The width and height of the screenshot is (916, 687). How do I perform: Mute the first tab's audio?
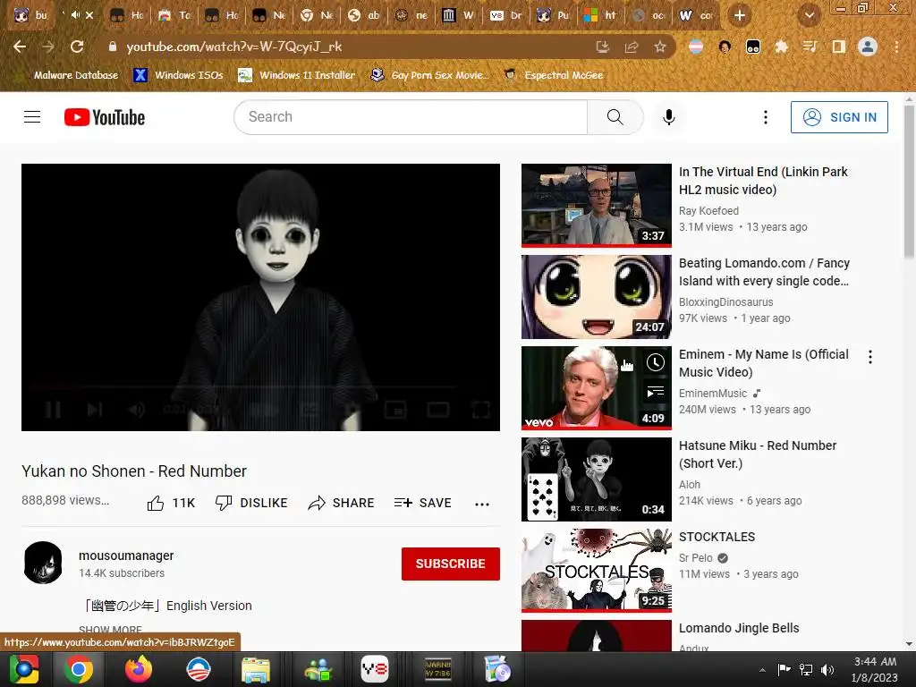coord(75,15)
